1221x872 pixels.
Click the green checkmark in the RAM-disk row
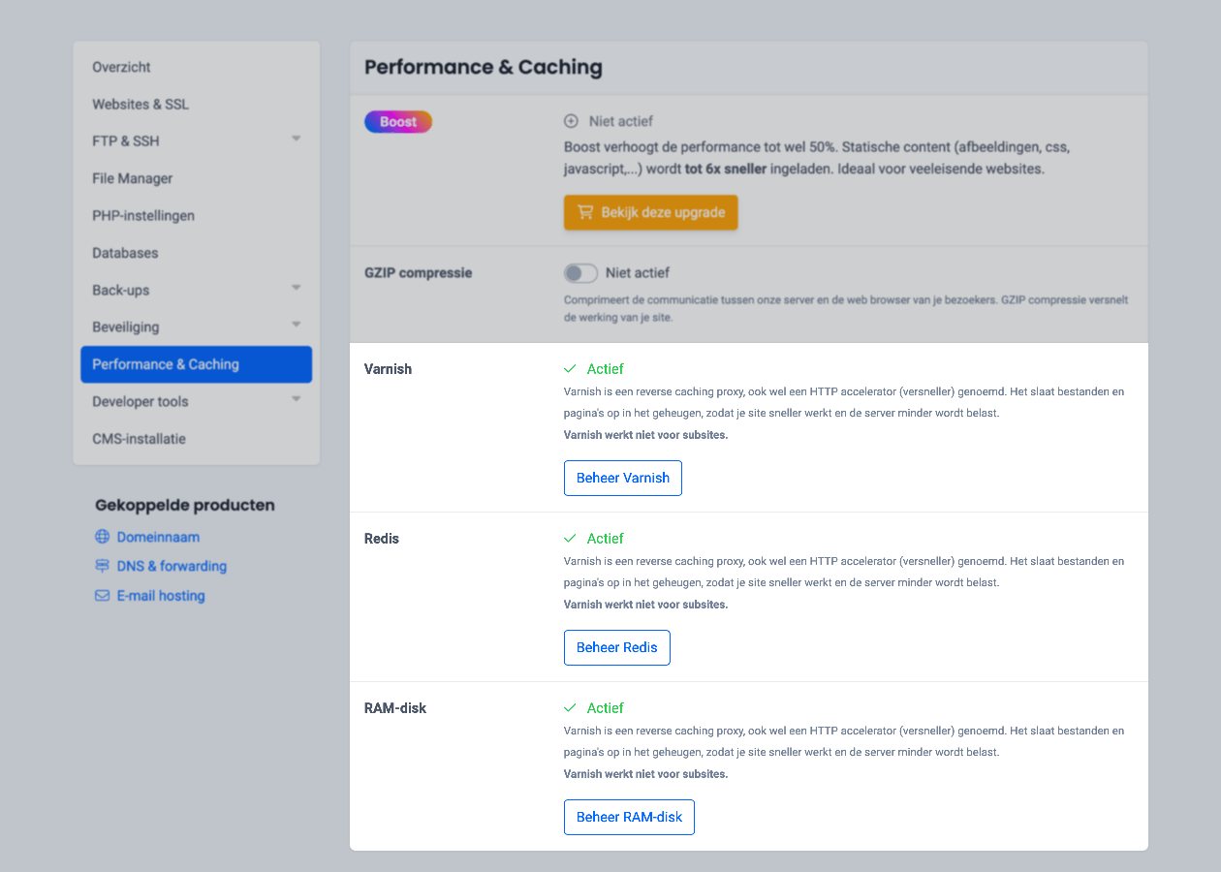pyautogui.click(x=570, y=708)
